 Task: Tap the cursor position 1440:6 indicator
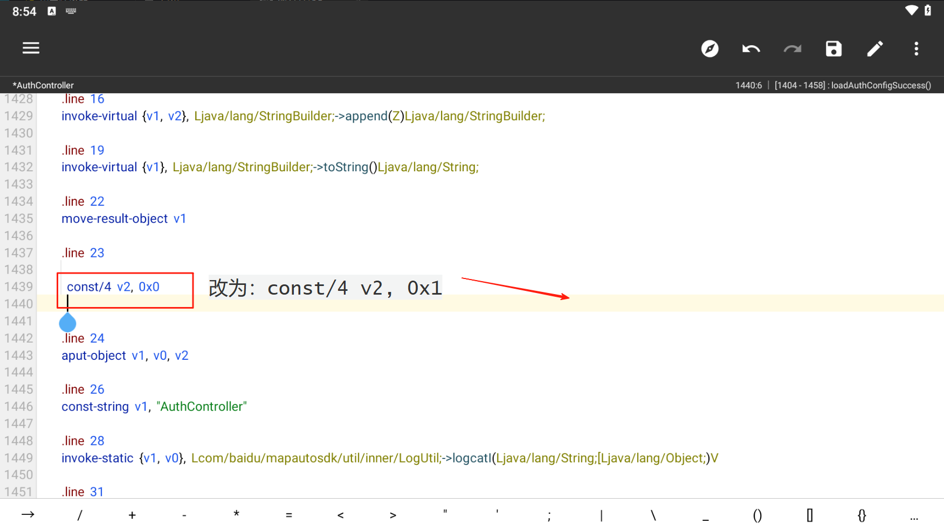pyautogui.click(x=748, y=85)
